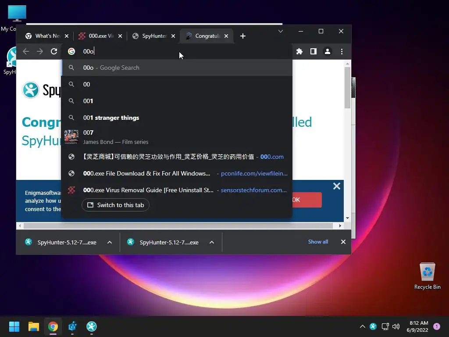The height and width of the screenshot is (337, 449).
Task: Open the Windows Start menu
Action: click(x=14, y=326)
